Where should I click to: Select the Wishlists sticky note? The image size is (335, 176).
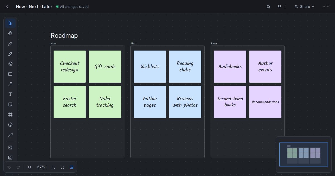click(150, 66)
